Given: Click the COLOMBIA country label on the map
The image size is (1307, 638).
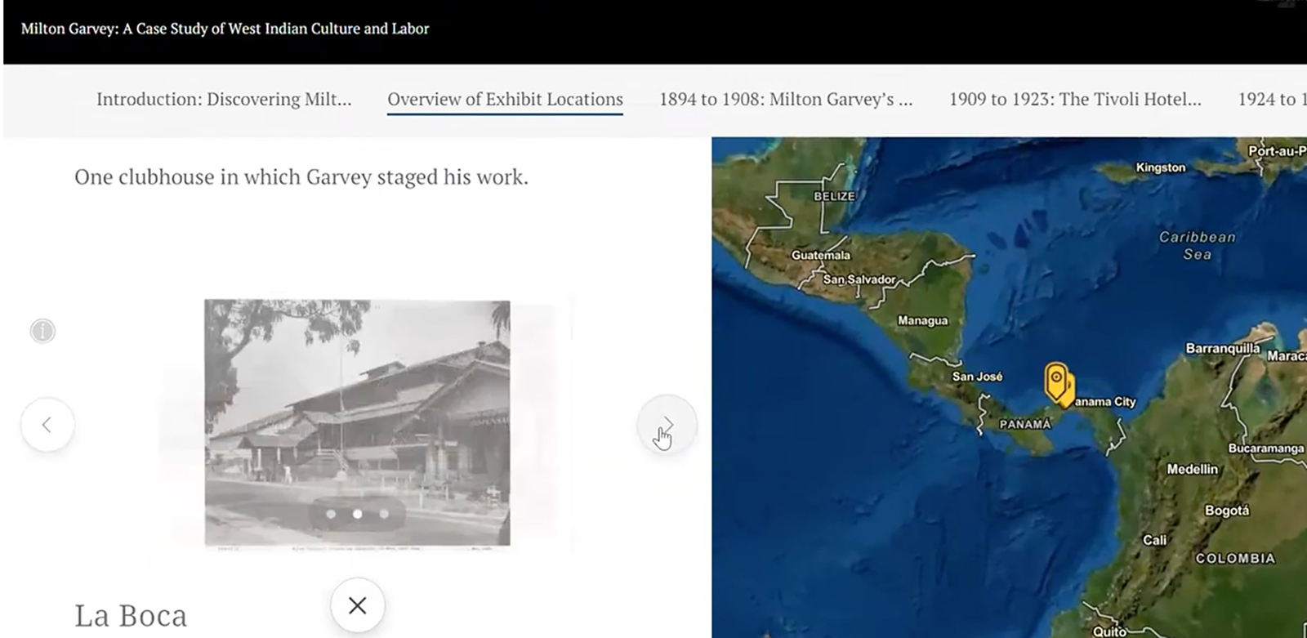Looking at the screenshot, I should pyautogui.click(x=1235, y=559).
